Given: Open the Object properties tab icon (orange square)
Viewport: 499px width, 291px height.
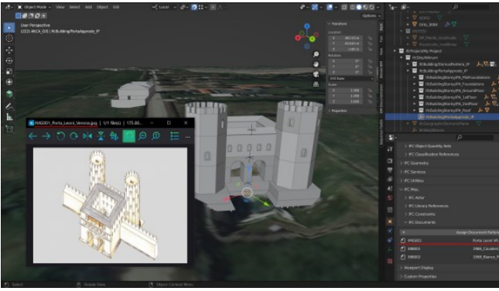Looking at the screenshot, I should click(390, 221).
